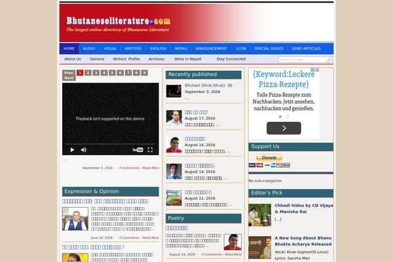Open 0 Comments on September 3 post

point(129,168)
